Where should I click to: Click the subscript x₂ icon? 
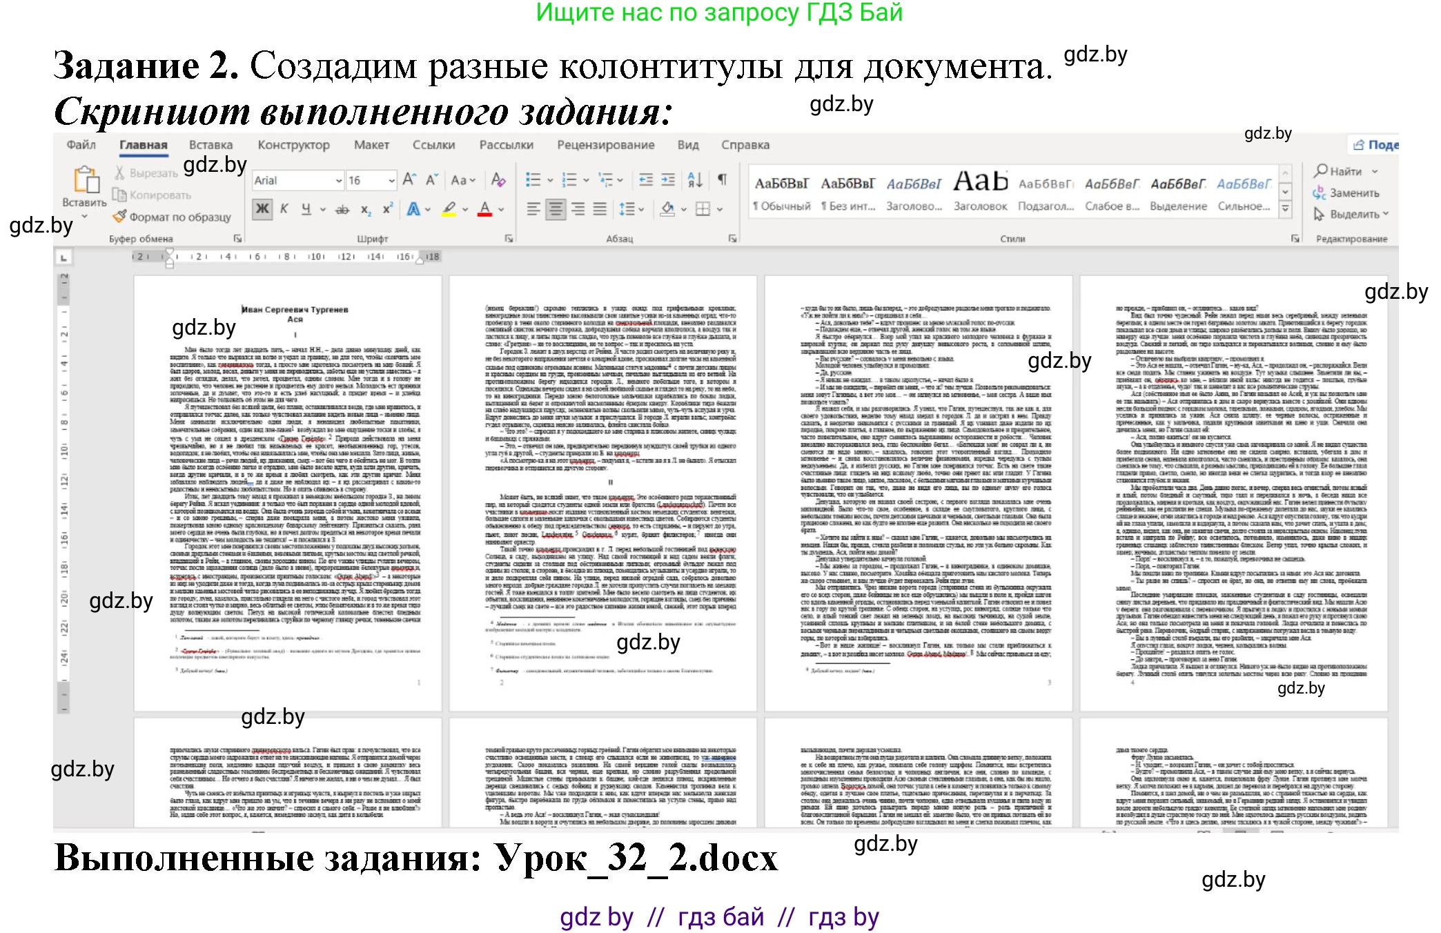click(x=366, y=209)
